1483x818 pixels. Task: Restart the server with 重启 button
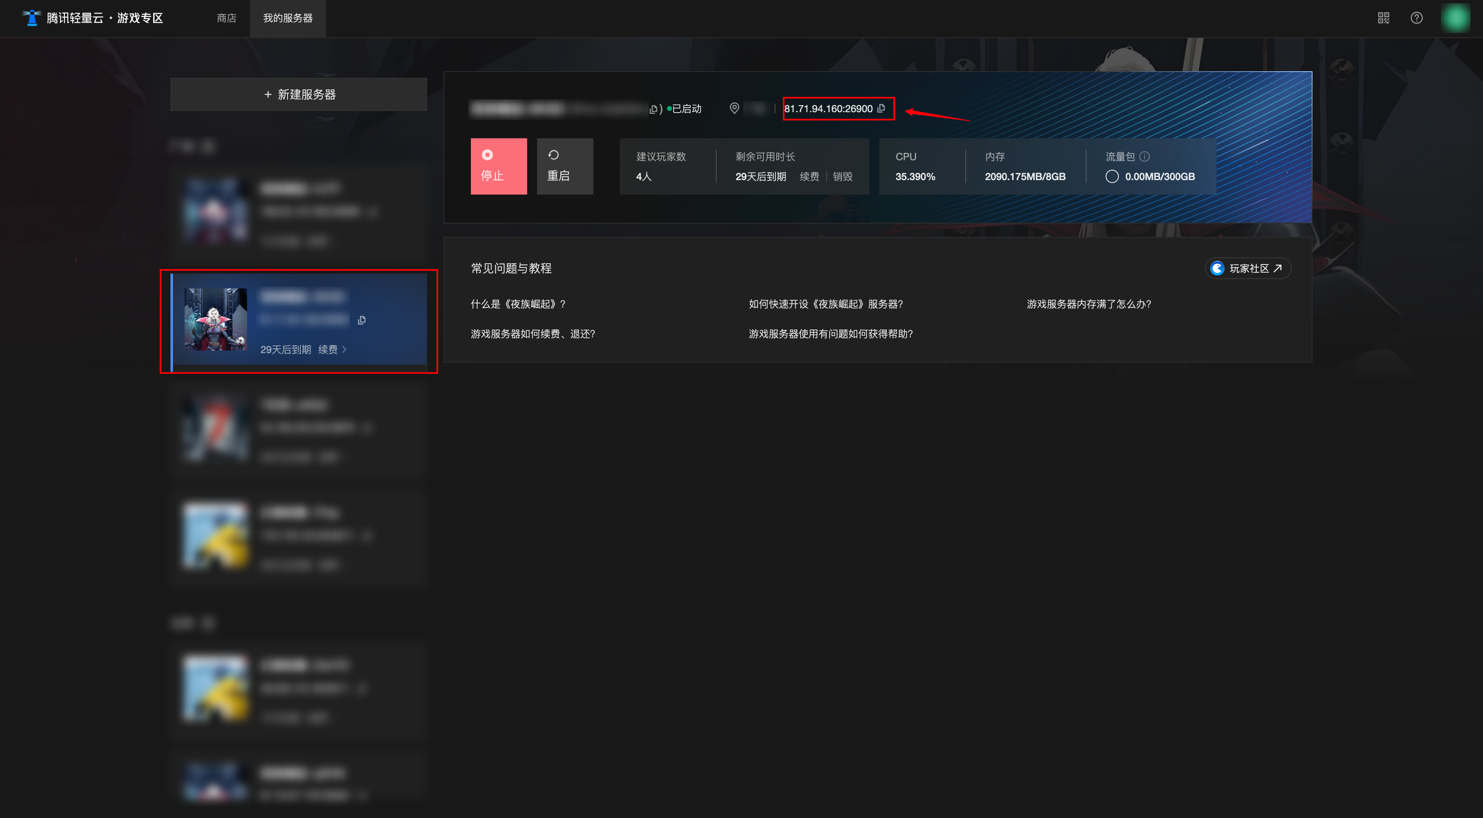pyautogui.click(x=564, y=166)
